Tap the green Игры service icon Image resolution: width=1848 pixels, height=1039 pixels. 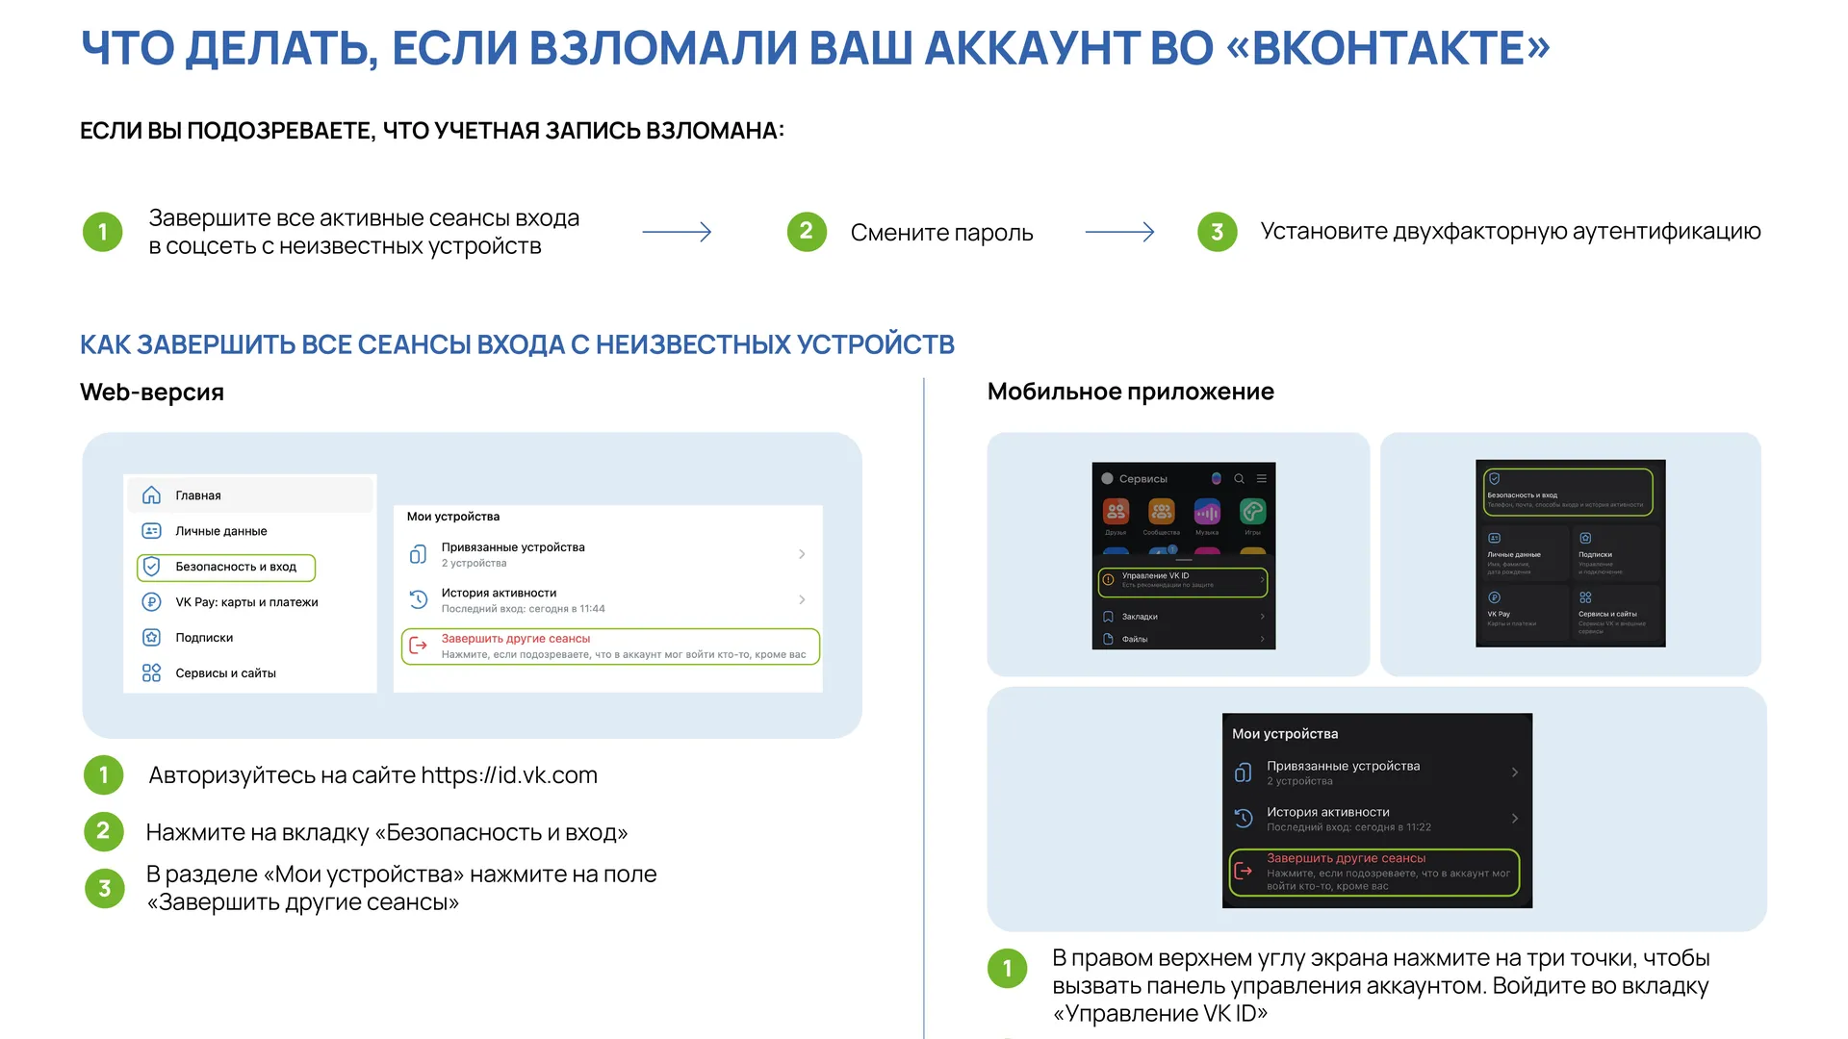(x=1252, y=511)
